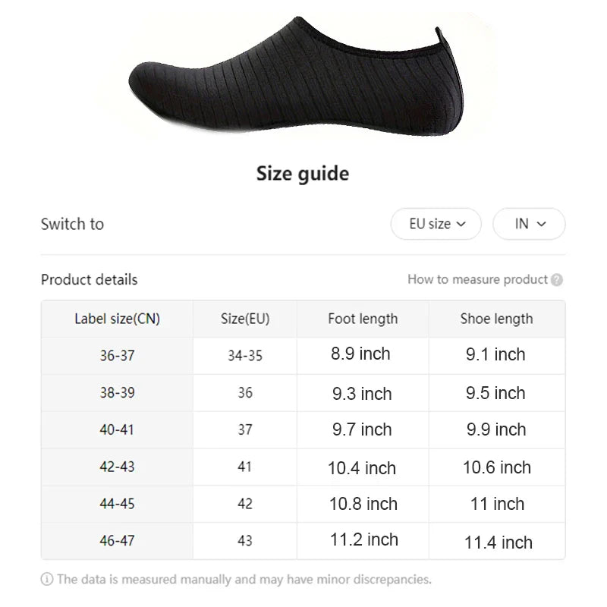
Task: Click the Size(EU) column header
Action: [x=245, y=319]
